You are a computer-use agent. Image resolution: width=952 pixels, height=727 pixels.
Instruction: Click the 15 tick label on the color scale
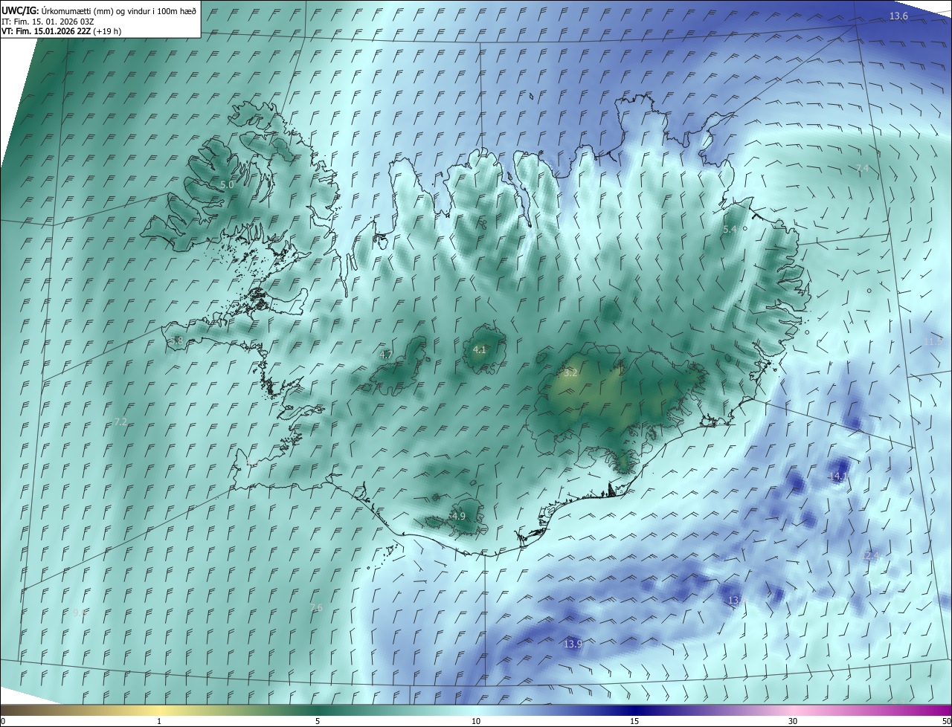[x=634, y=721]
